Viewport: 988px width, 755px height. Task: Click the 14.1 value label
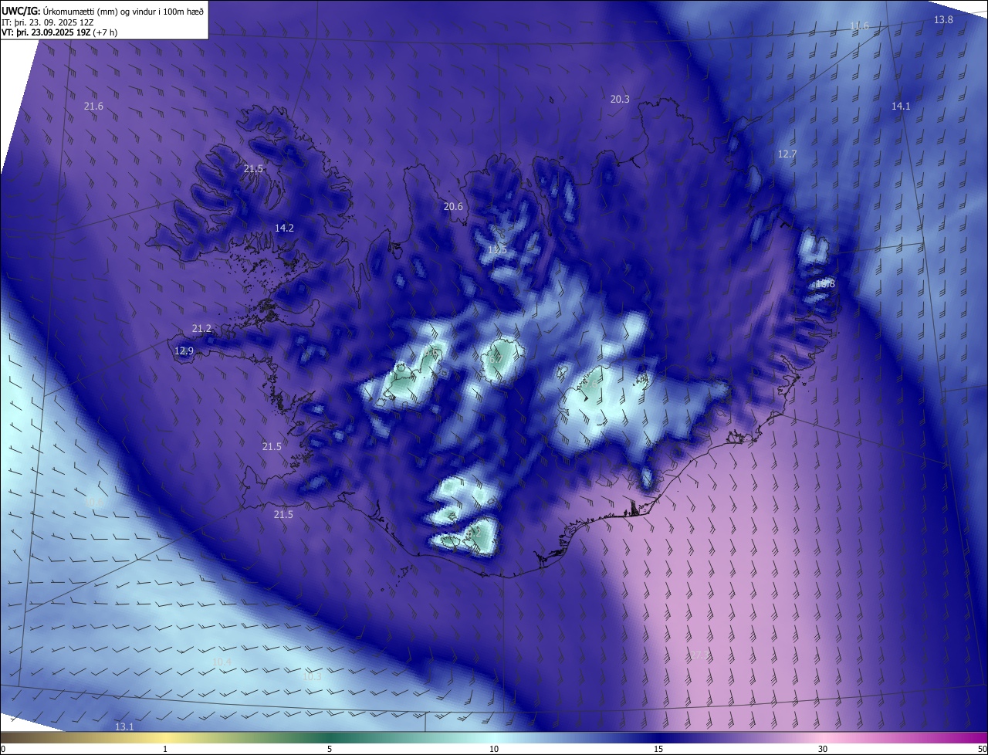901,106
